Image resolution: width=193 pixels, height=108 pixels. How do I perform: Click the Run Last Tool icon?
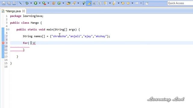(x=44, y=3)
